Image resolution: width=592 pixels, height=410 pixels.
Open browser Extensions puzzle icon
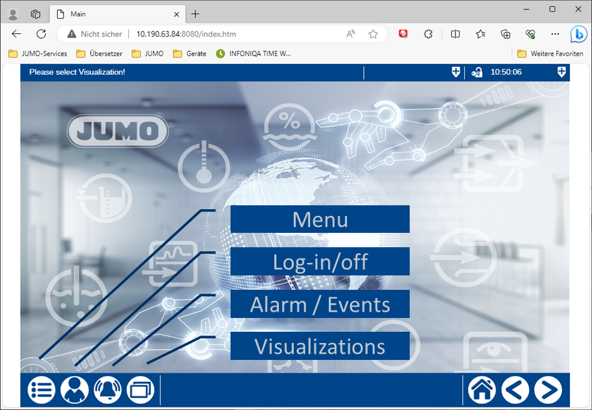tap(428, 34)
